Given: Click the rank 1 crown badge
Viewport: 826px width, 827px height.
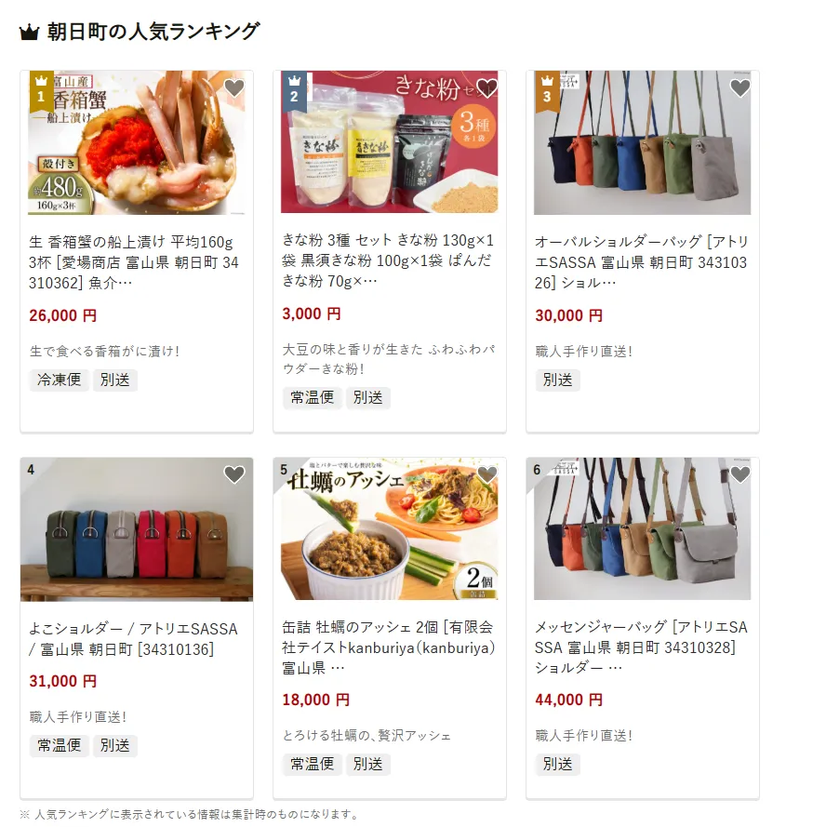Looking at the screenshot, I should coord(41,91).
